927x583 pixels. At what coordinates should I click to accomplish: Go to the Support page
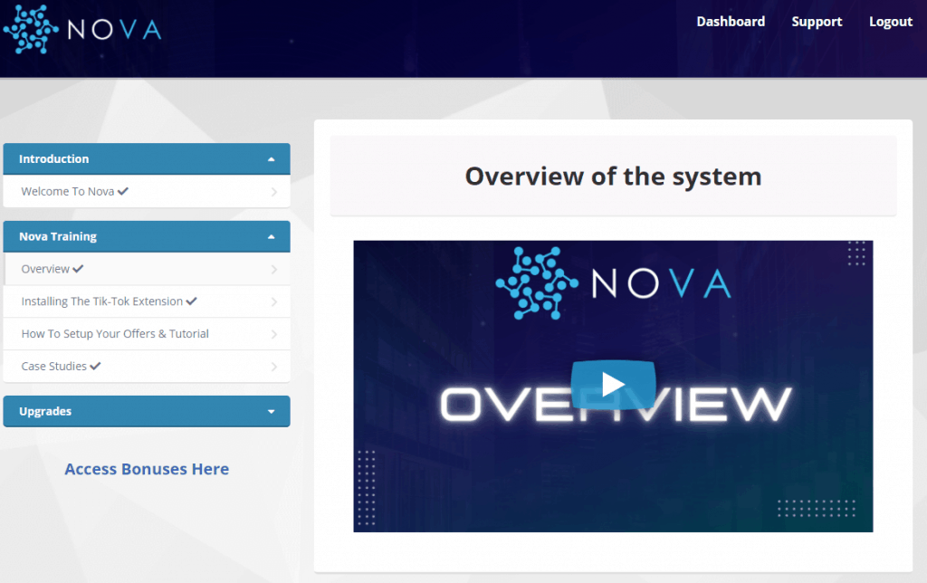[x=817, y=22]
